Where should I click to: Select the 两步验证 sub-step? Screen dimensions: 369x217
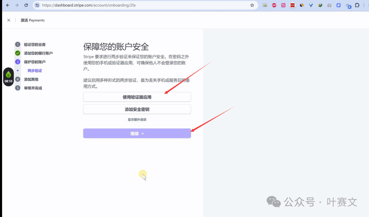[x=35, y=71]
